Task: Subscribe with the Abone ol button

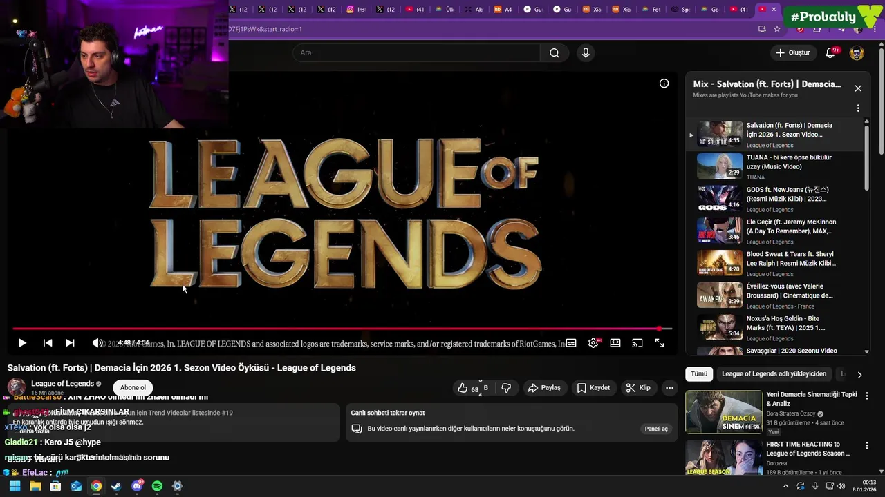Action: click(133, 387)
